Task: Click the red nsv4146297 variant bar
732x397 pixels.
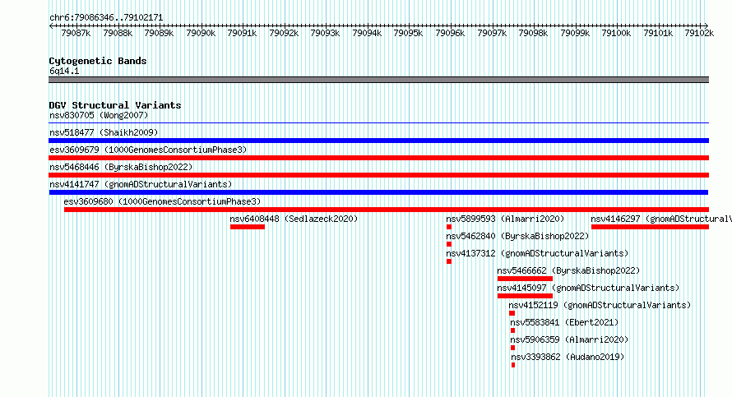Action: tap(650, 227)
